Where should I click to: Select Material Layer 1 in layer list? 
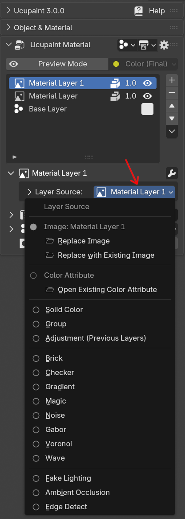(83, 83)
